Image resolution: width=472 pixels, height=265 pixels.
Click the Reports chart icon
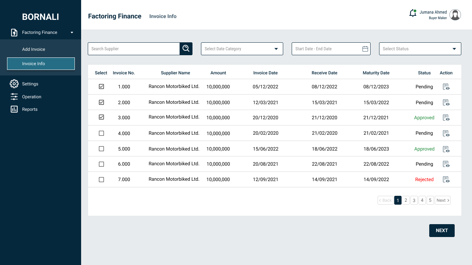tap(14, 109)
